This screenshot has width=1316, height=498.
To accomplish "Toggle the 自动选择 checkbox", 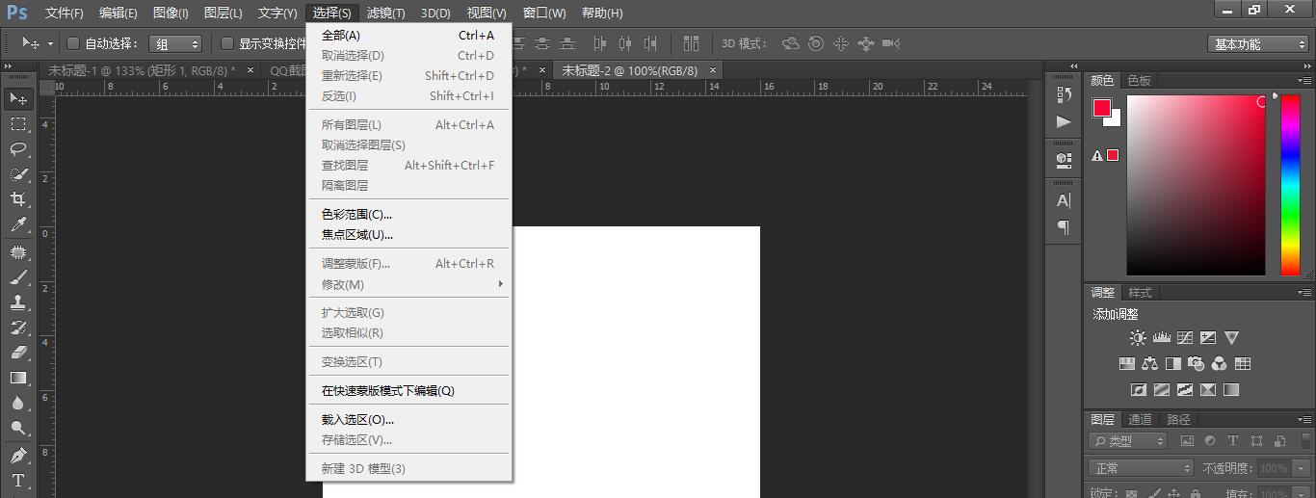I will [x=74, y=43].
